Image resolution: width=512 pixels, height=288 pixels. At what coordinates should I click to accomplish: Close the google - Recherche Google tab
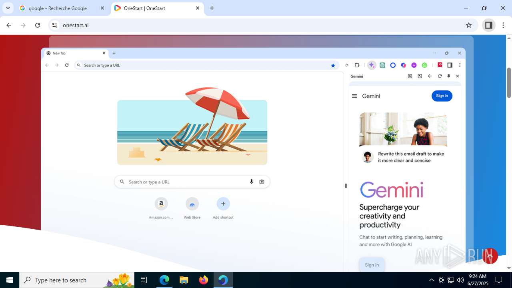click(x=103, y=8)
